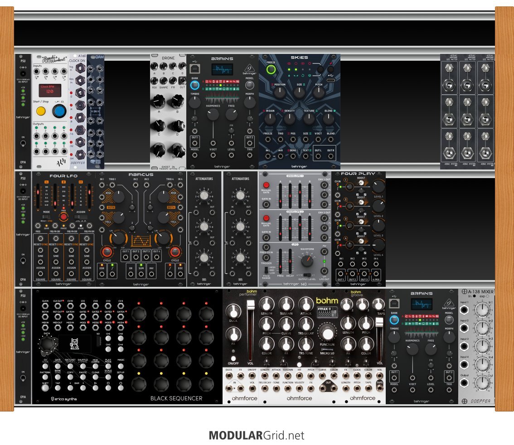
Task: Click the Level 1 knob on Four Play
Action: click(378, 186)
